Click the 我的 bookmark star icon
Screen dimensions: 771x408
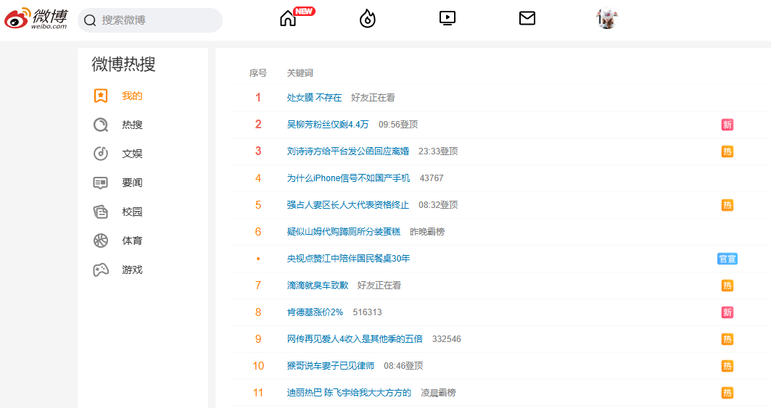pos(101,96)
